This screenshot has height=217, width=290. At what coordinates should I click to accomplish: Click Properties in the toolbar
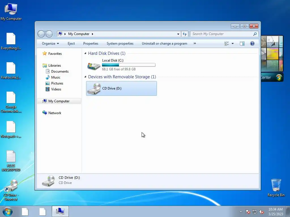[x=91, y=44]
